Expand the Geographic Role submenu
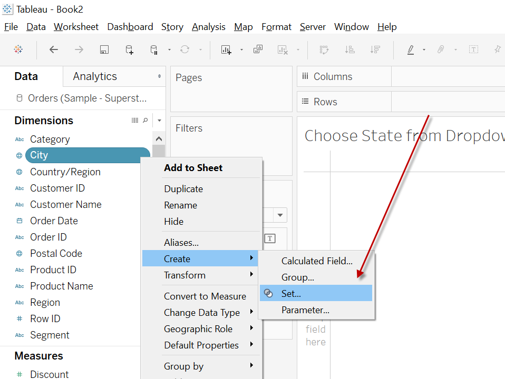505x379 pixels. 202,329
